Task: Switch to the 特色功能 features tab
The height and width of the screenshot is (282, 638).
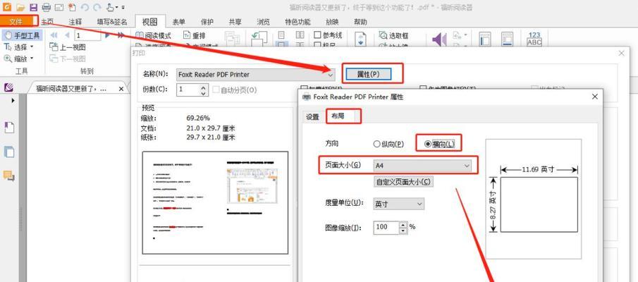Action: tap(297, 22)
